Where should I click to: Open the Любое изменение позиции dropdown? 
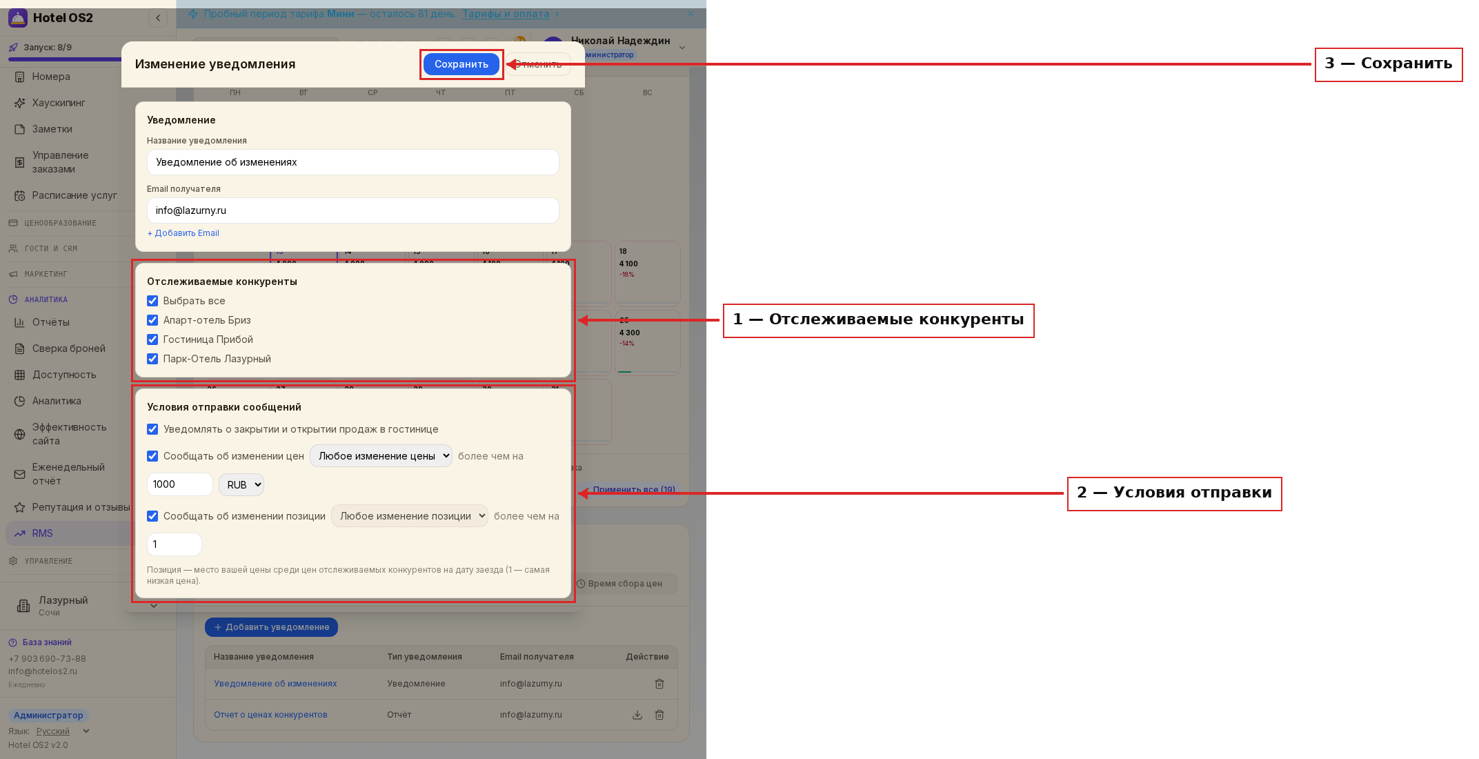(410, 516)
